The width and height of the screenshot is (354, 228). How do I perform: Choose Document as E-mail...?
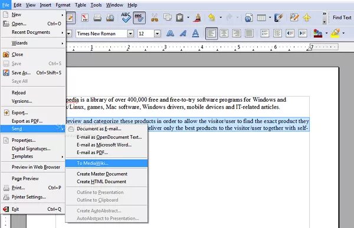pyautogui.click(x=107, y=129)
